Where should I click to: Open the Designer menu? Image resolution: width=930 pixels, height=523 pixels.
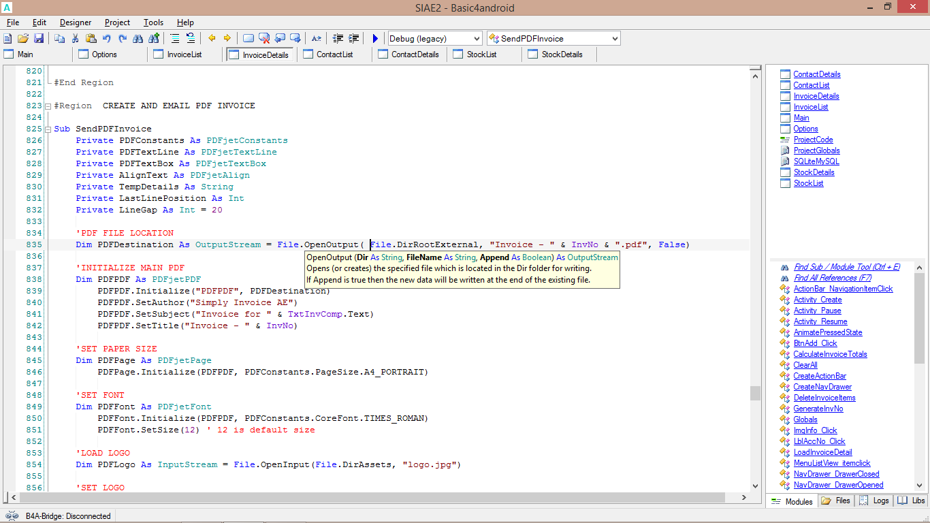76,22
